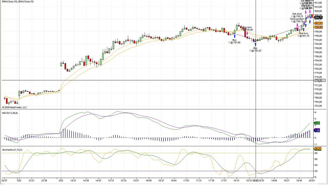Viewport: 328px width, 187px height.
Task: Click the highlighted 18:42 crosshair time label
Action: [255, 180]
